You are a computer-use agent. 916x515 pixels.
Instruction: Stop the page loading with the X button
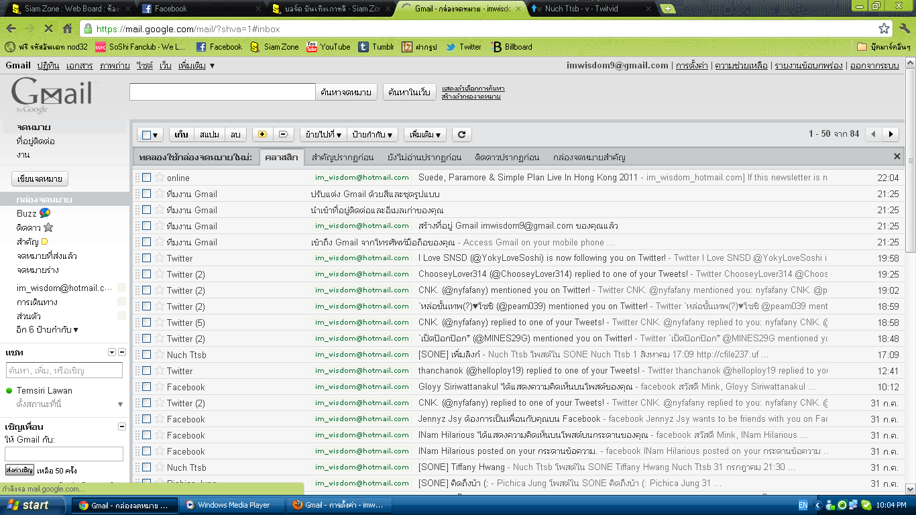click(x=48, y=29)
